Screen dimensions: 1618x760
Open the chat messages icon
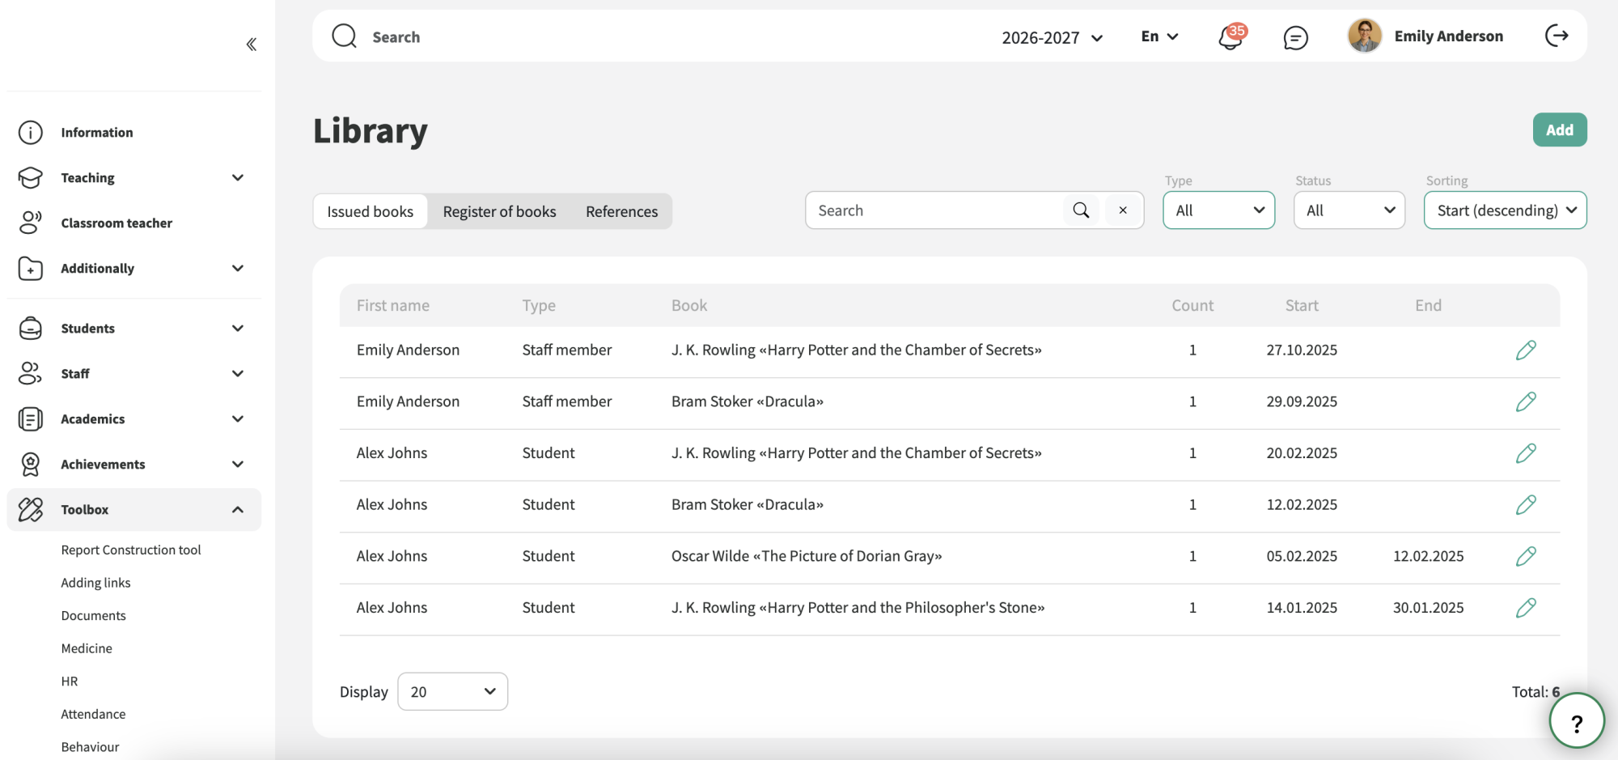[1295, 37]
